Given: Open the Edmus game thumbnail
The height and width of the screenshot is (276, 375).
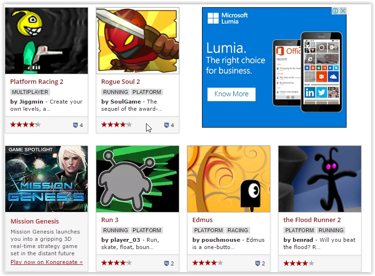Looking at the screenshot, I should point(228,179).
